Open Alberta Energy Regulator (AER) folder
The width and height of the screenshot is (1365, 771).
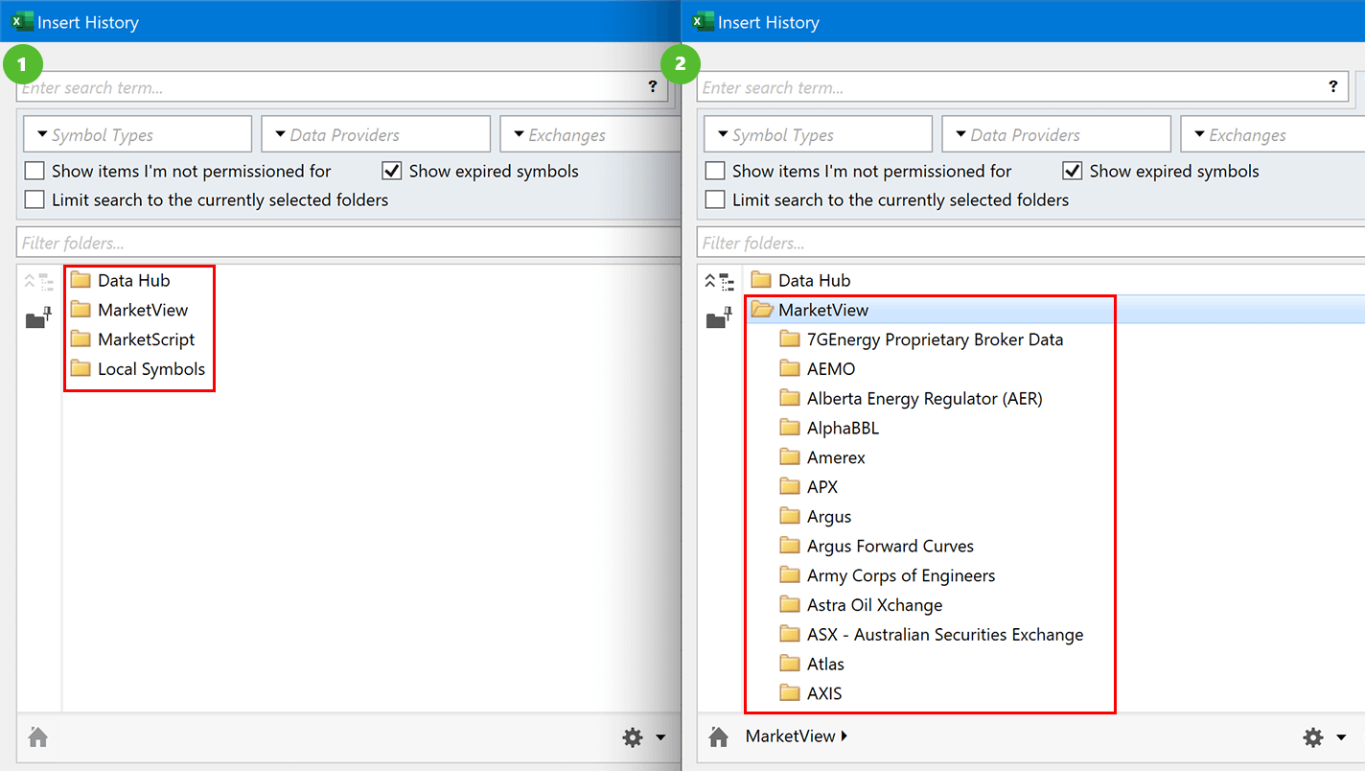(911, 399)
